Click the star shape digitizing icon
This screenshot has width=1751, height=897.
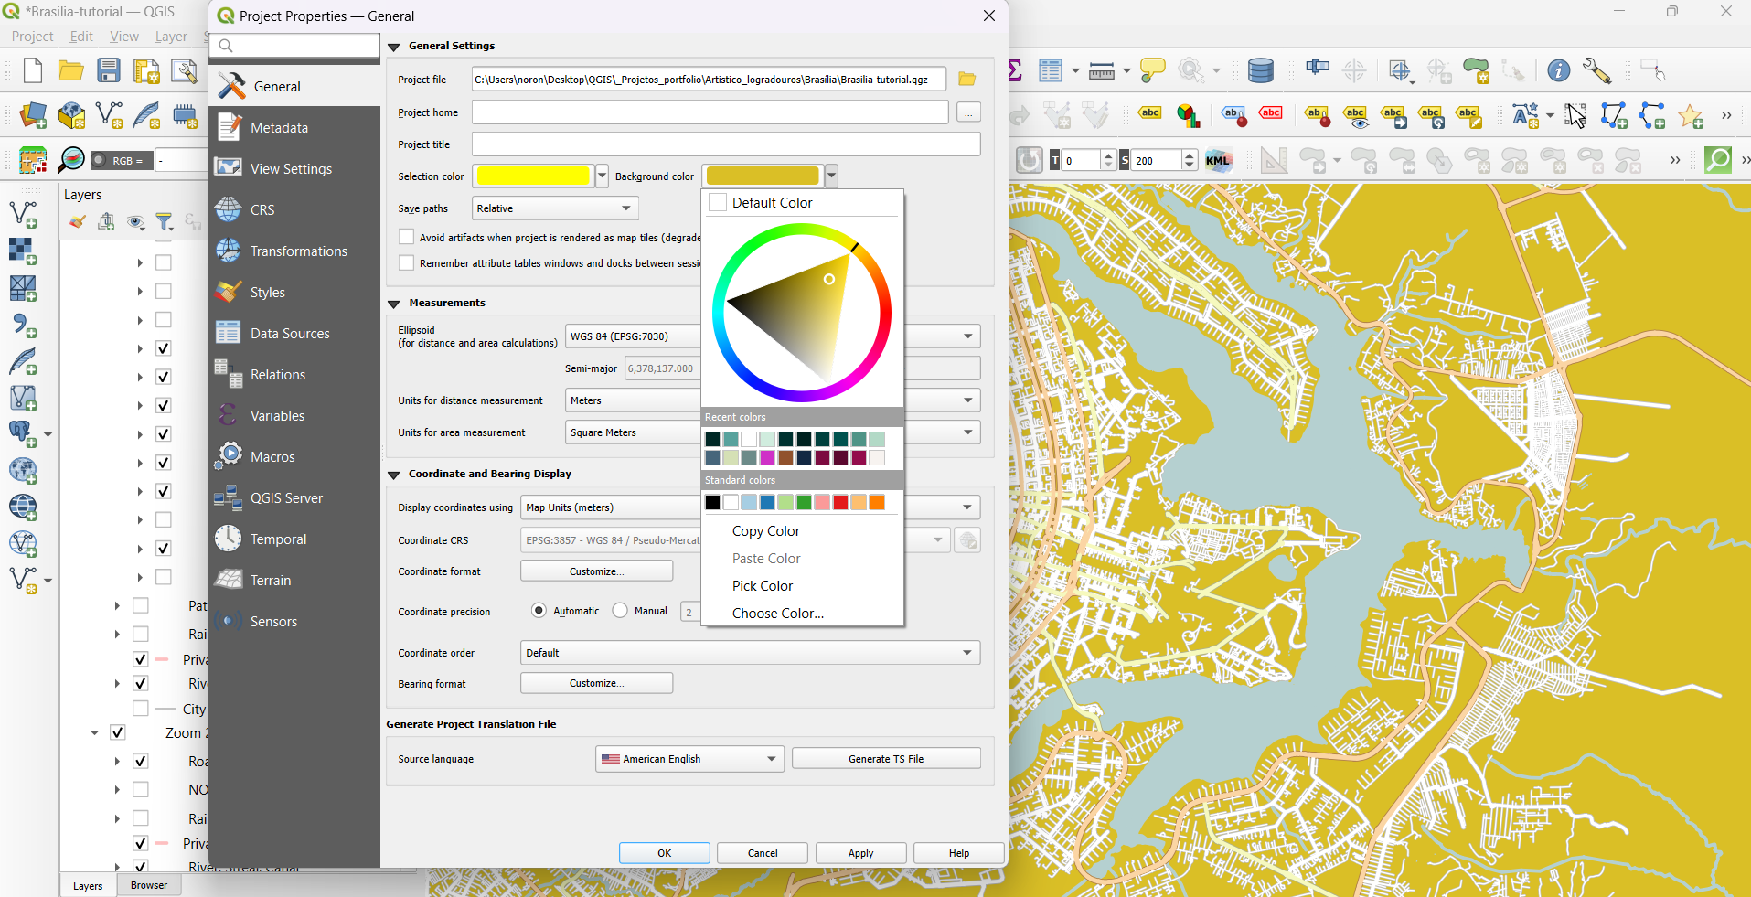pyautogui.click(x=1690, y=115)
